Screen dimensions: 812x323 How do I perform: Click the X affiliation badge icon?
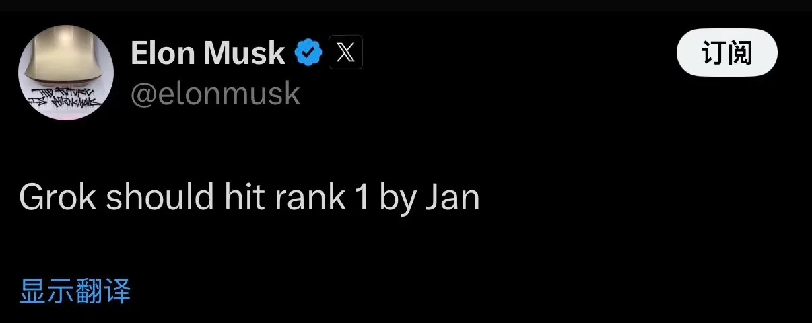pyautogui.click(x=345, y=52)
